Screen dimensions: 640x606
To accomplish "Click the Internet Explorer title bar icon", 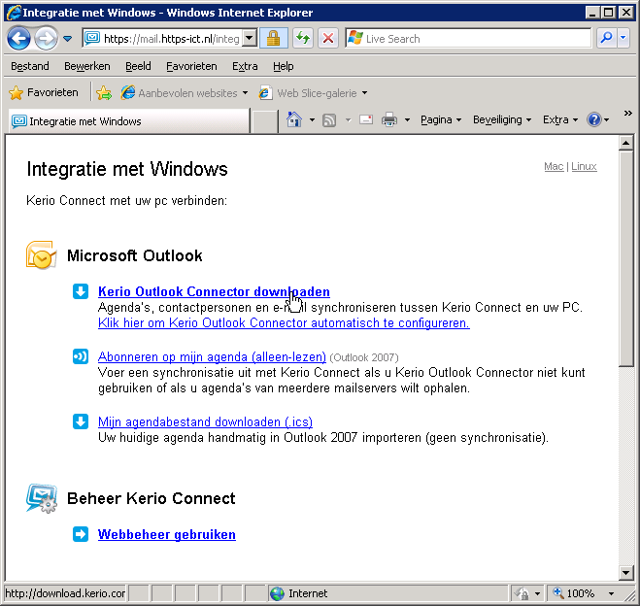I will pyautogui.click(x=14, y=13).
